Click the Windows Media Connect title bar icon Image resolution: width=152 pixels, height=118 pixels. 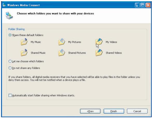[x=4, y=5]
